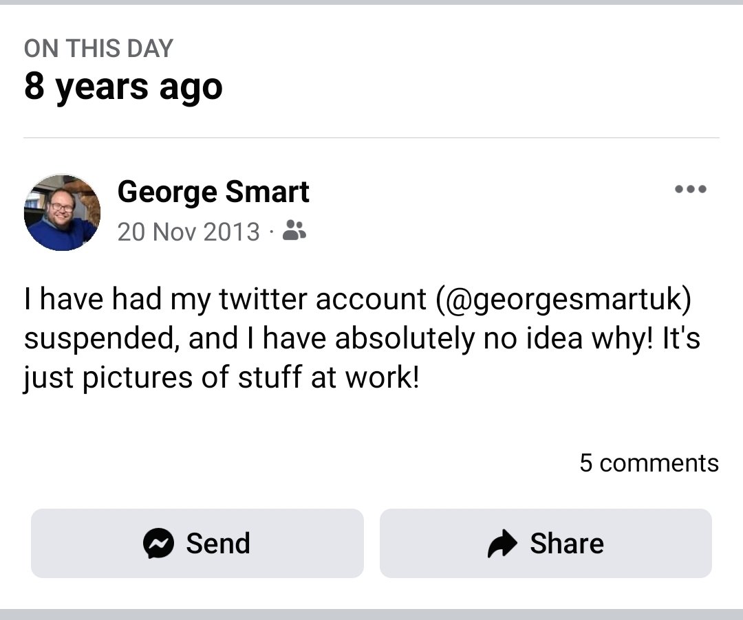Click the gray separator bar at bottom
743x620 pixels.
[x=371, y=614]
